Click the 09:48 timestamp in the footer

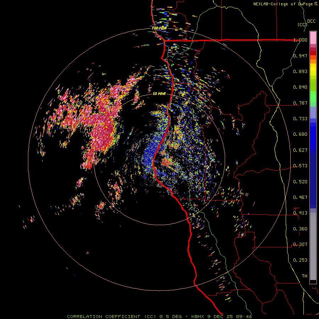pos(244,317)
